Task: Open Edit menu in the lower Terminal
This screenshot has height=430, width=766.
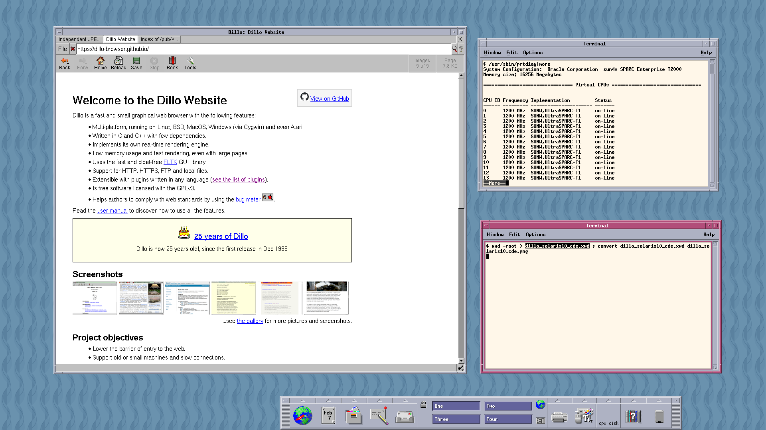Action: 515,235
